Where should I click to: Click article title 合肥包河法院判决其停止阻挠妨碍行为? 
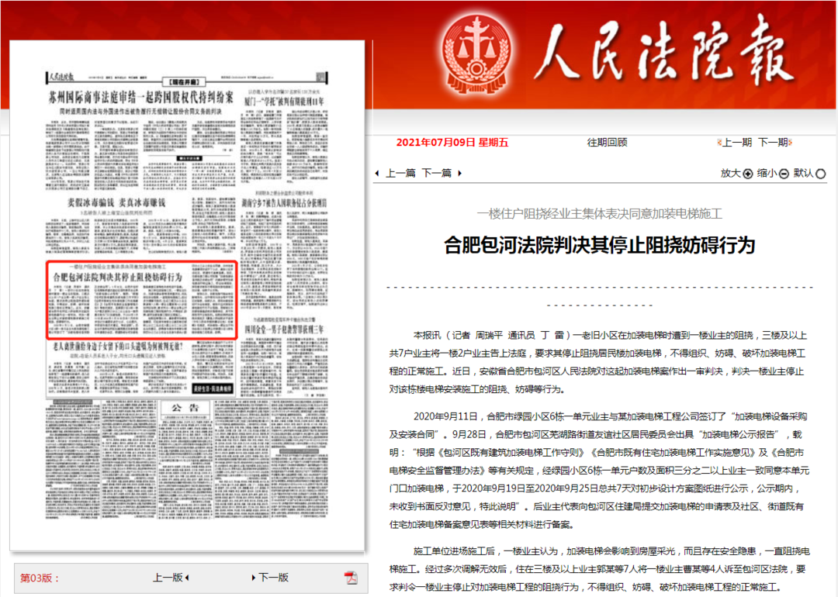(599, 244)
